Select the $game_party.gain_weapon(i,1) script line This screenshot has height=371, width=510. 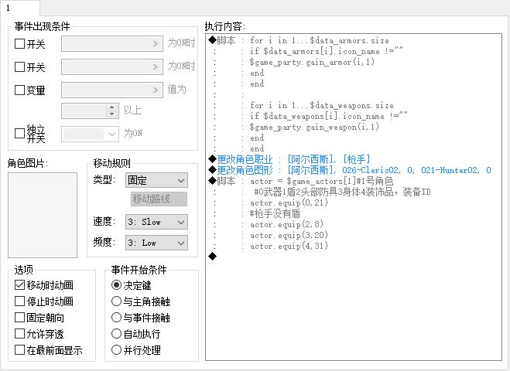click(314, 127)
